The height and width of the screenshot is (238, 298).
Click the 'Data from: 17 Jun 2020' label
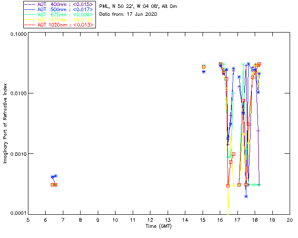[128, 14]
